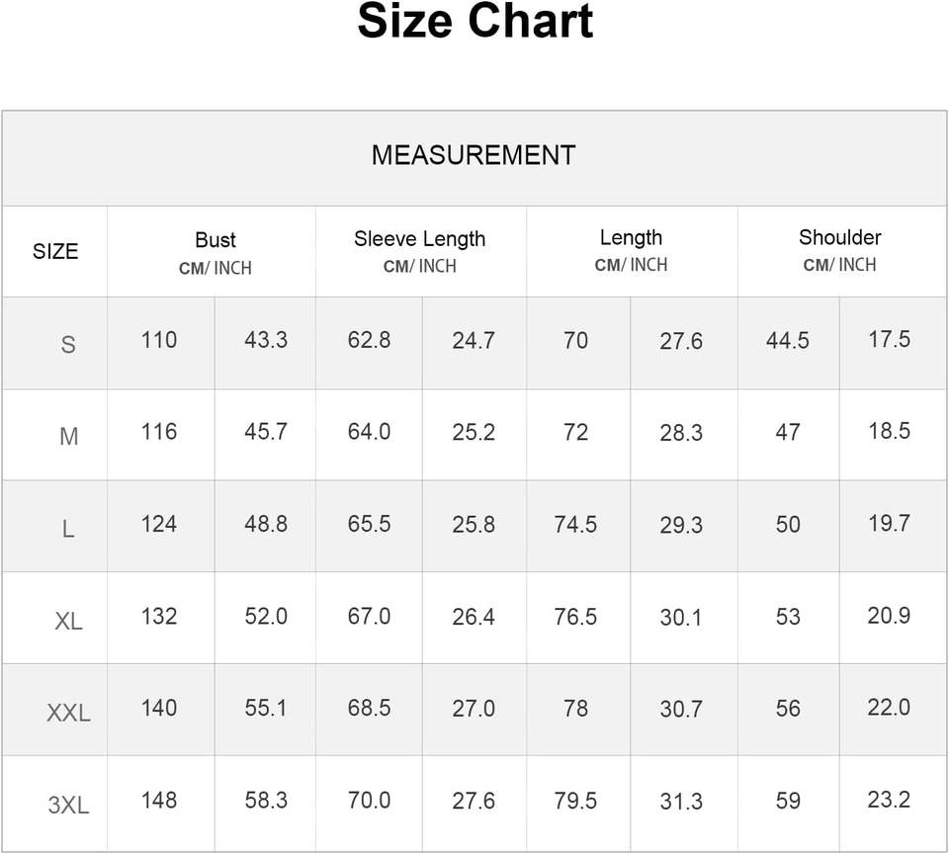Screen dimensions: 949x854
Task: Click the 79.5 length value for 3XL
Action: 575,801
